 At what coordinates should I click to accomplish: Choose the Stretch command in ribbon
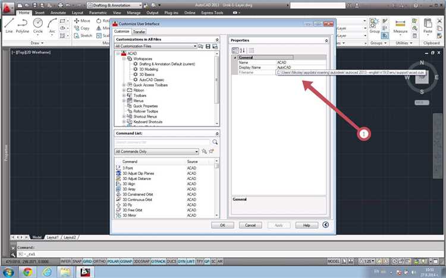83,36
